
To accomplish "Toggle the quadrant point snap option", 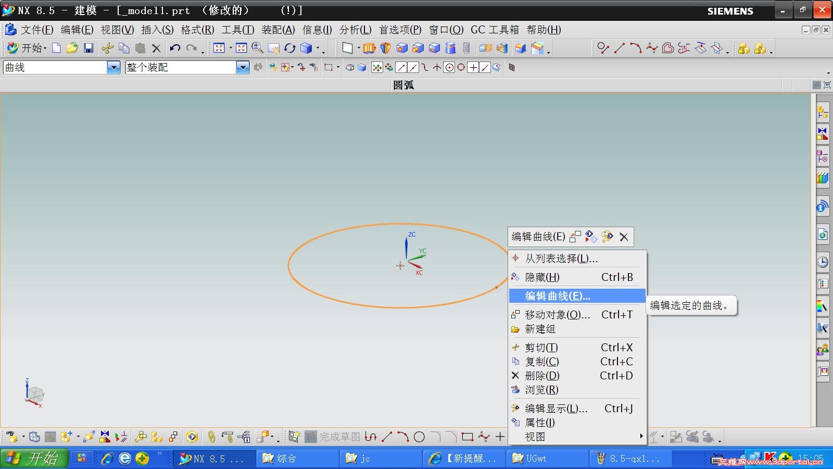I will (461, 67).
